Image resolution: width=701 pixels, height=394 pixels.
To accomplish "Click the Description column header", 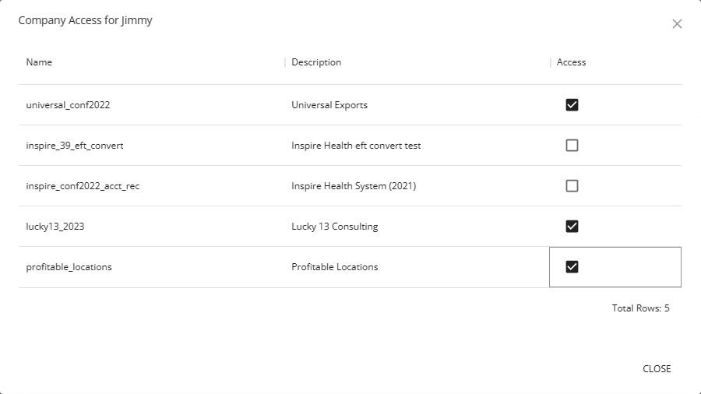I will pyautogui.click(x=316, y=62).
